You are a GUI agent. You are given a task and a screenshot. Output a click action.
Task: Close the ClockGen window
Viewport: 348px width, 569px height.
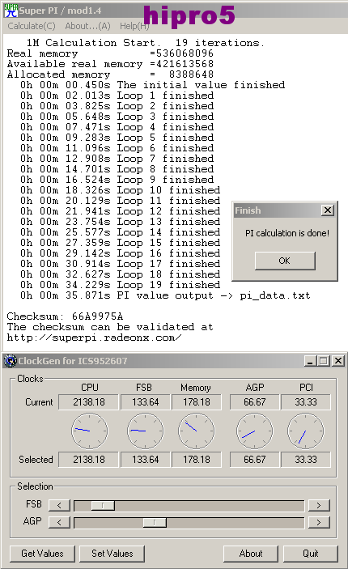pos(338,361)
